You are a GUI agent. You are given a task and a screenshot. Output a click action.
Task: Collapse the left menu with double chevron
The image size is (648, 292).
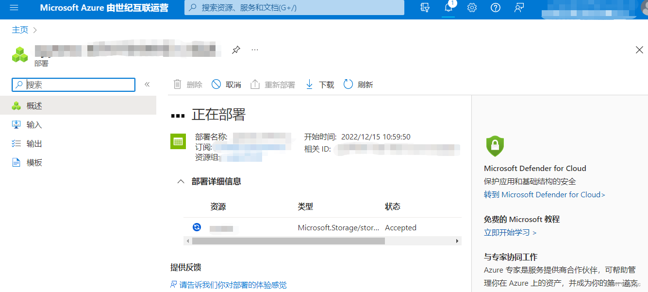(x=147, y=85)
